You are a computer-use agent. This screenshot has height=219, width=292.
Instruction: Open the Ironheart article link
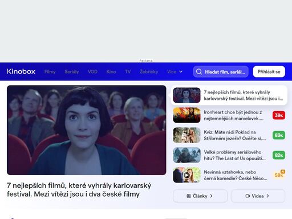tap(234, 115)
